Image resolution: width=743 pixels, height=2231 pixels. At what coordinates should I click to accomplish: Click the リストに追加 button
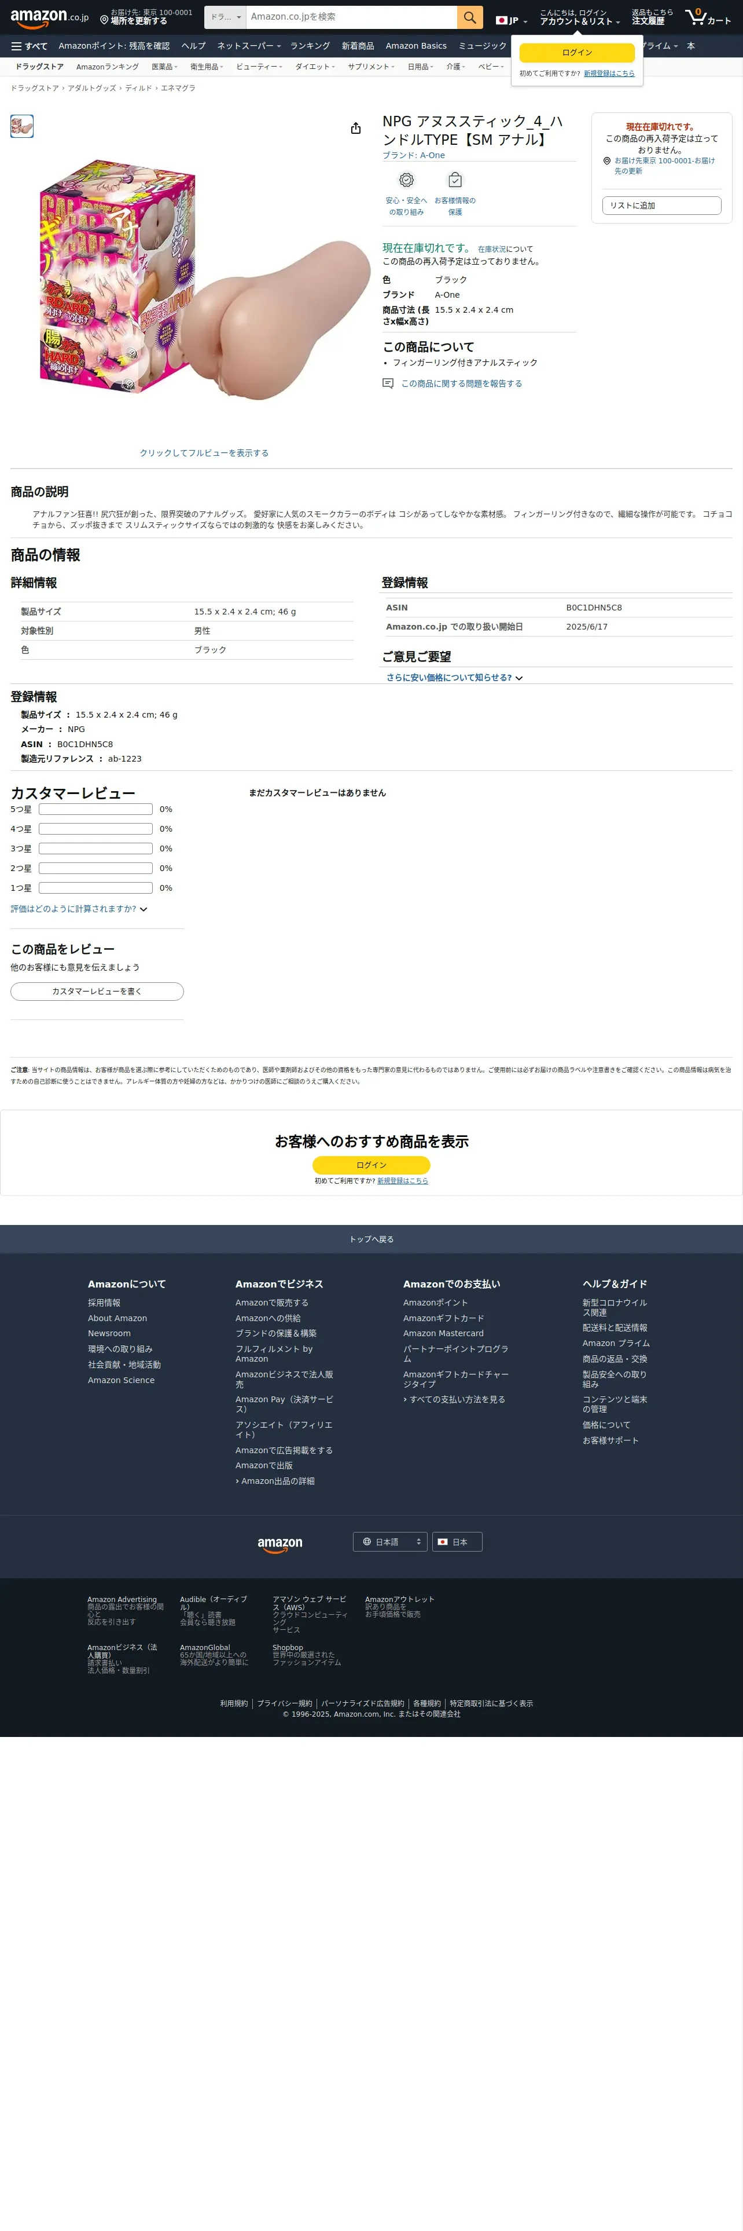[661, 205]
